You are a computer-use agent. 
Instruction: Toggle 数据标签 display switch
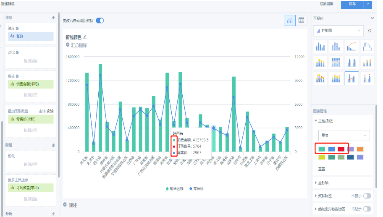[x=367, y=196]
